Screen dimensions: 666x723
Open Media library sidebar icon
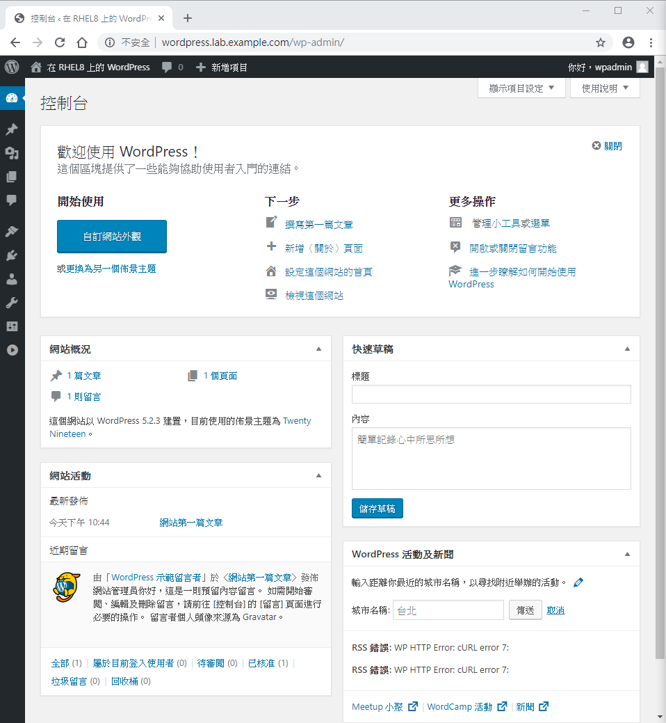coord(12,153)
